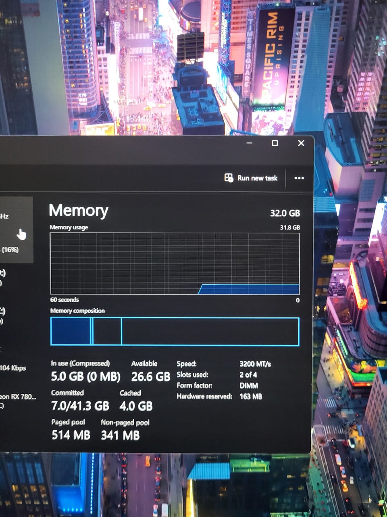Click the 60 seconds graph label
This screenshot has width=387, height=517.
(x=64, y=300)
